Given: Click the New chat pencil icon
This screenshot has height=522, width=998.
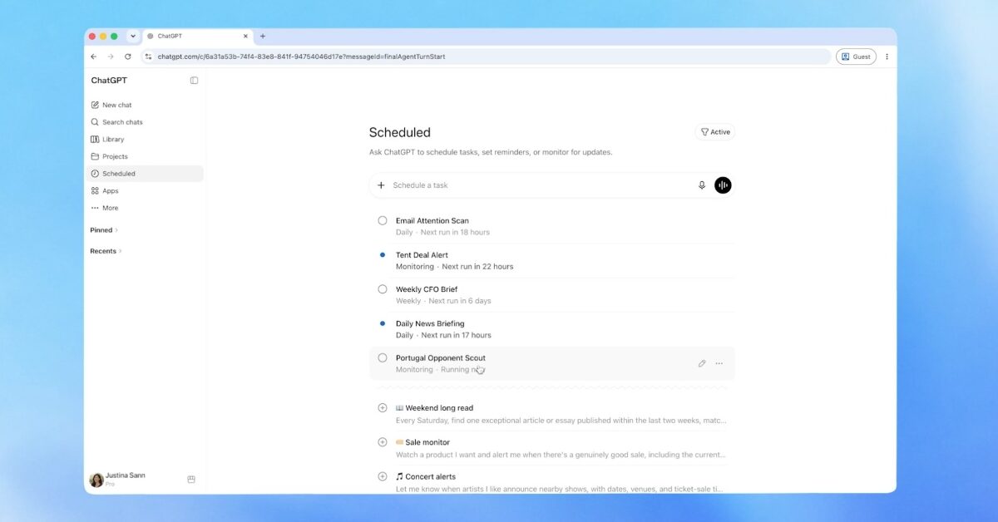Looking at the screenshot, I should pos(95,105).
